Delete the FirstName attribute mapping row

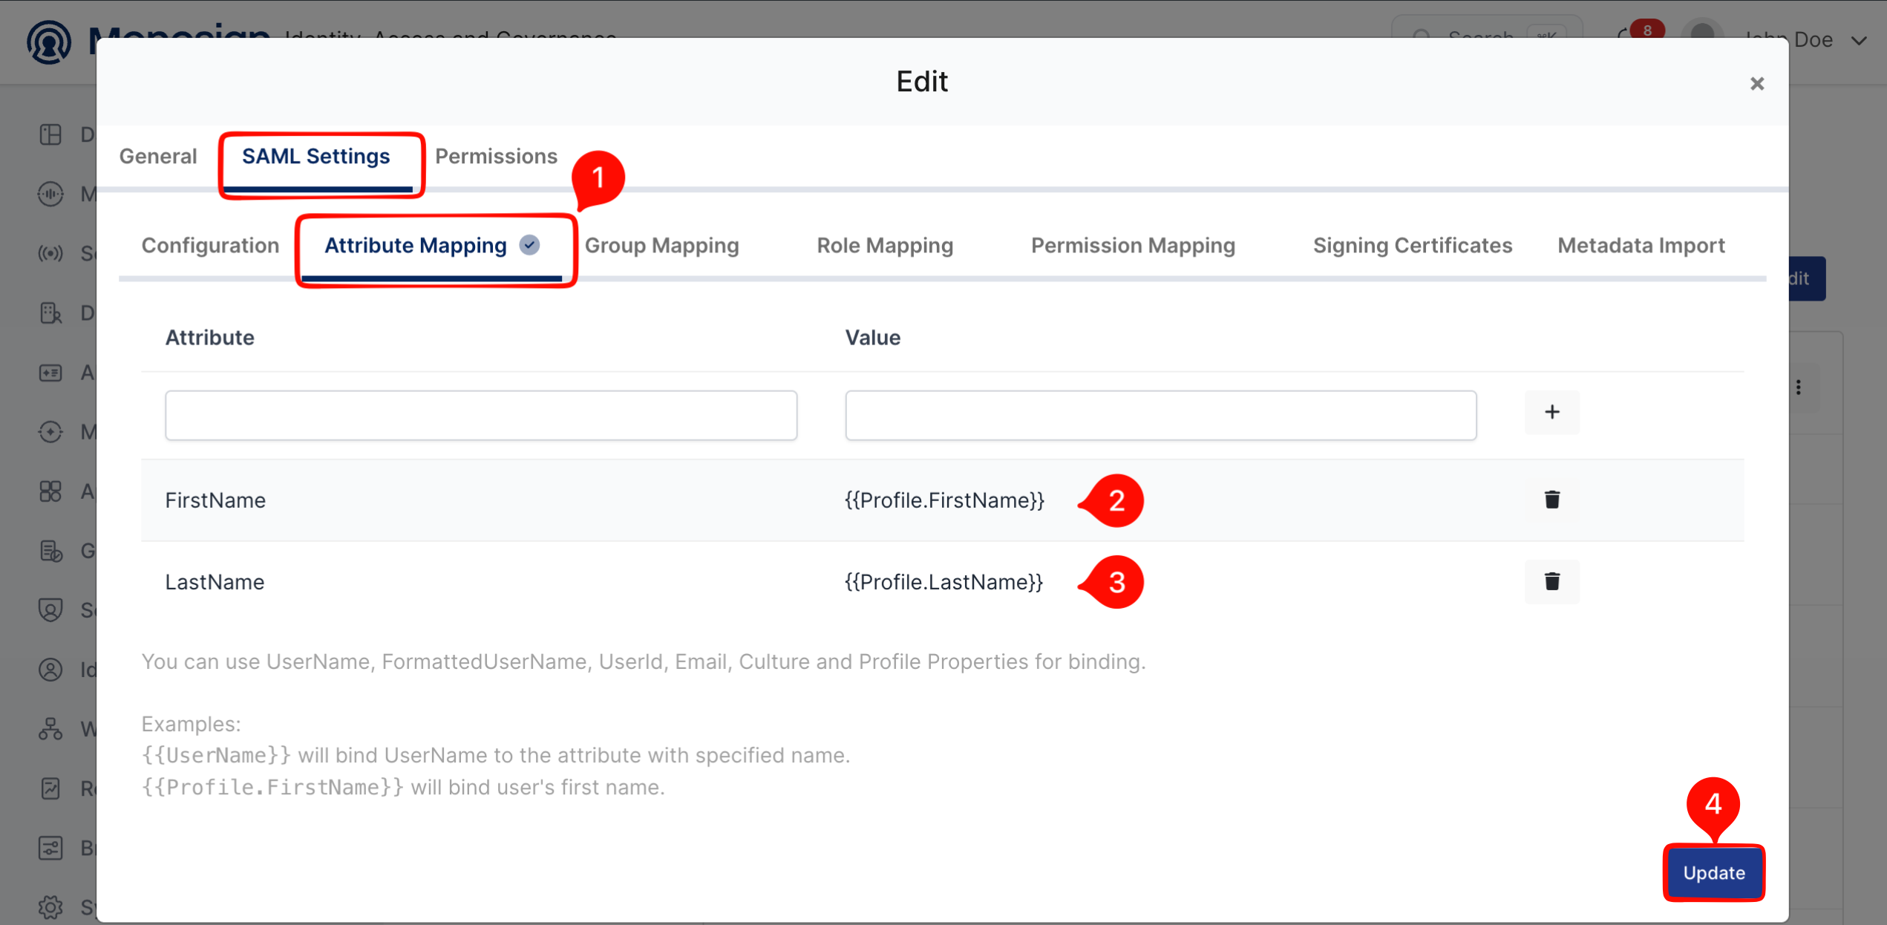click(1551, 500)
